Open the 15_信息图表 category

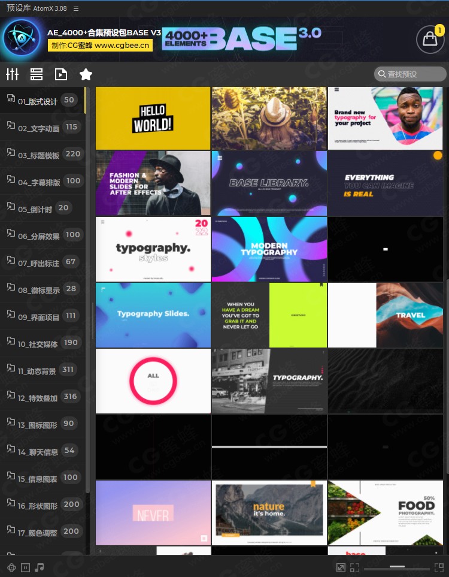(x=43, y=478)
